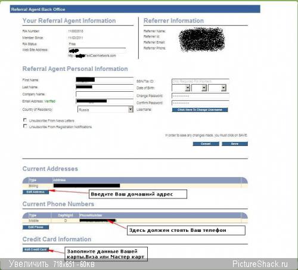Select the Mobile phone row

[135, 221]
